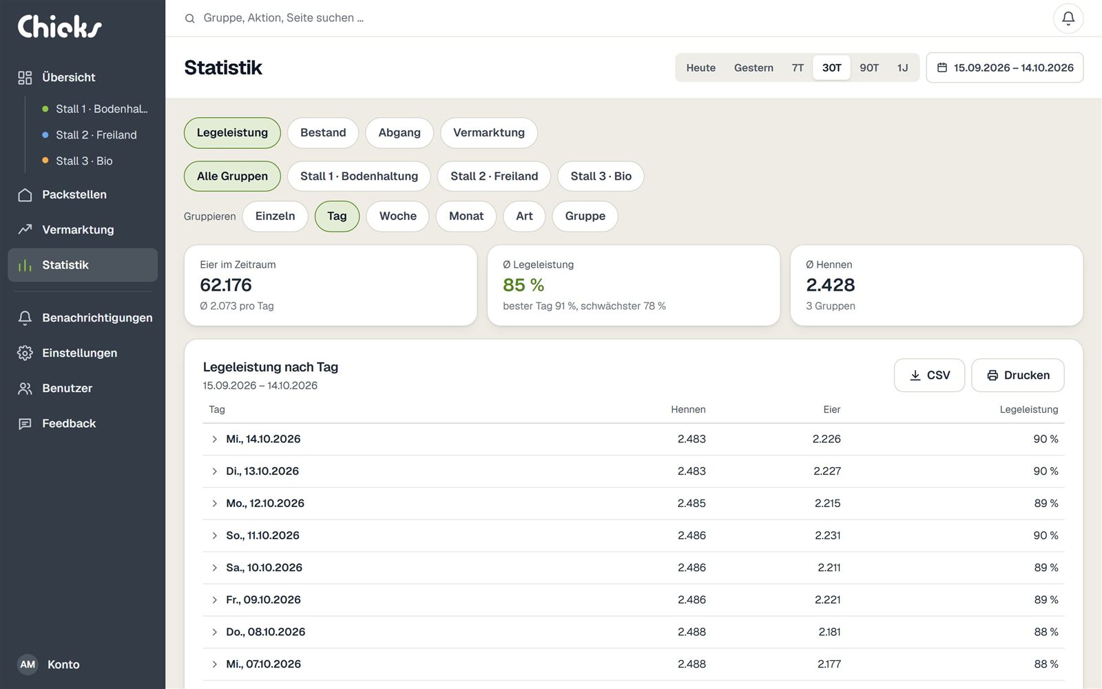Expand row So., 11.10.2026
Screen dimensions: 1102x689
214,535
